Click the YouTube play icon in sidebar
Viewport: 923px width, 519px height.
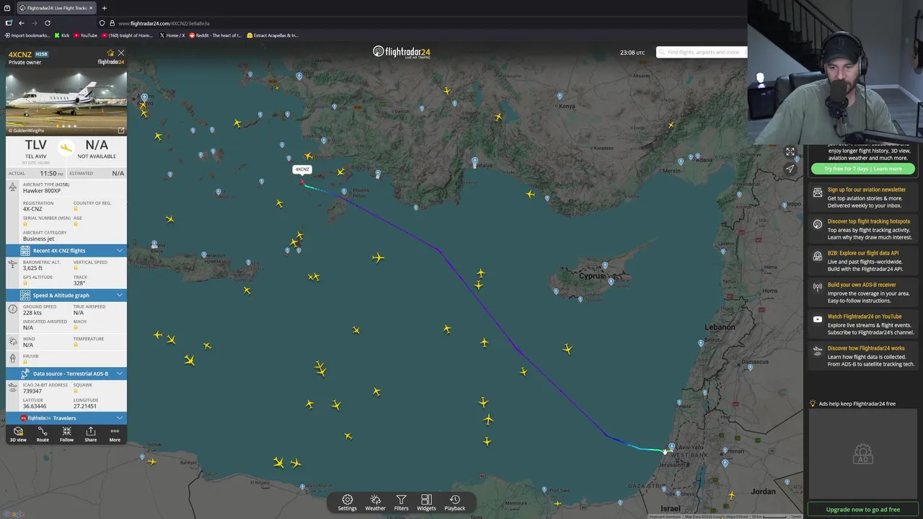tap(817, 319)
